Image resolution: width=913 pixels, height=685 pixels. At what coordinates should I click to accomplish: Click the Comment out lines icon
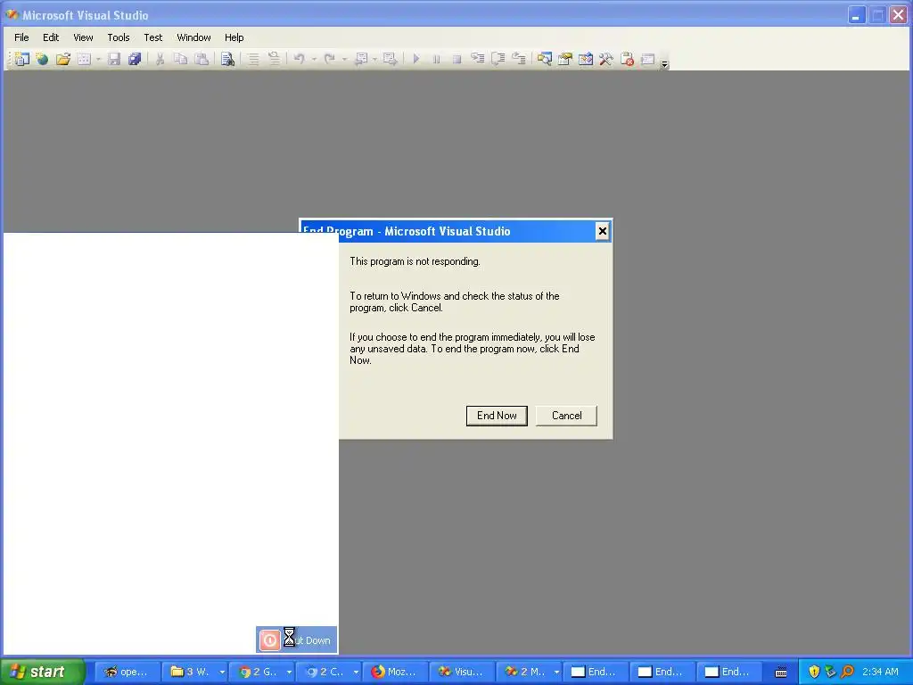tap(253, 59)
